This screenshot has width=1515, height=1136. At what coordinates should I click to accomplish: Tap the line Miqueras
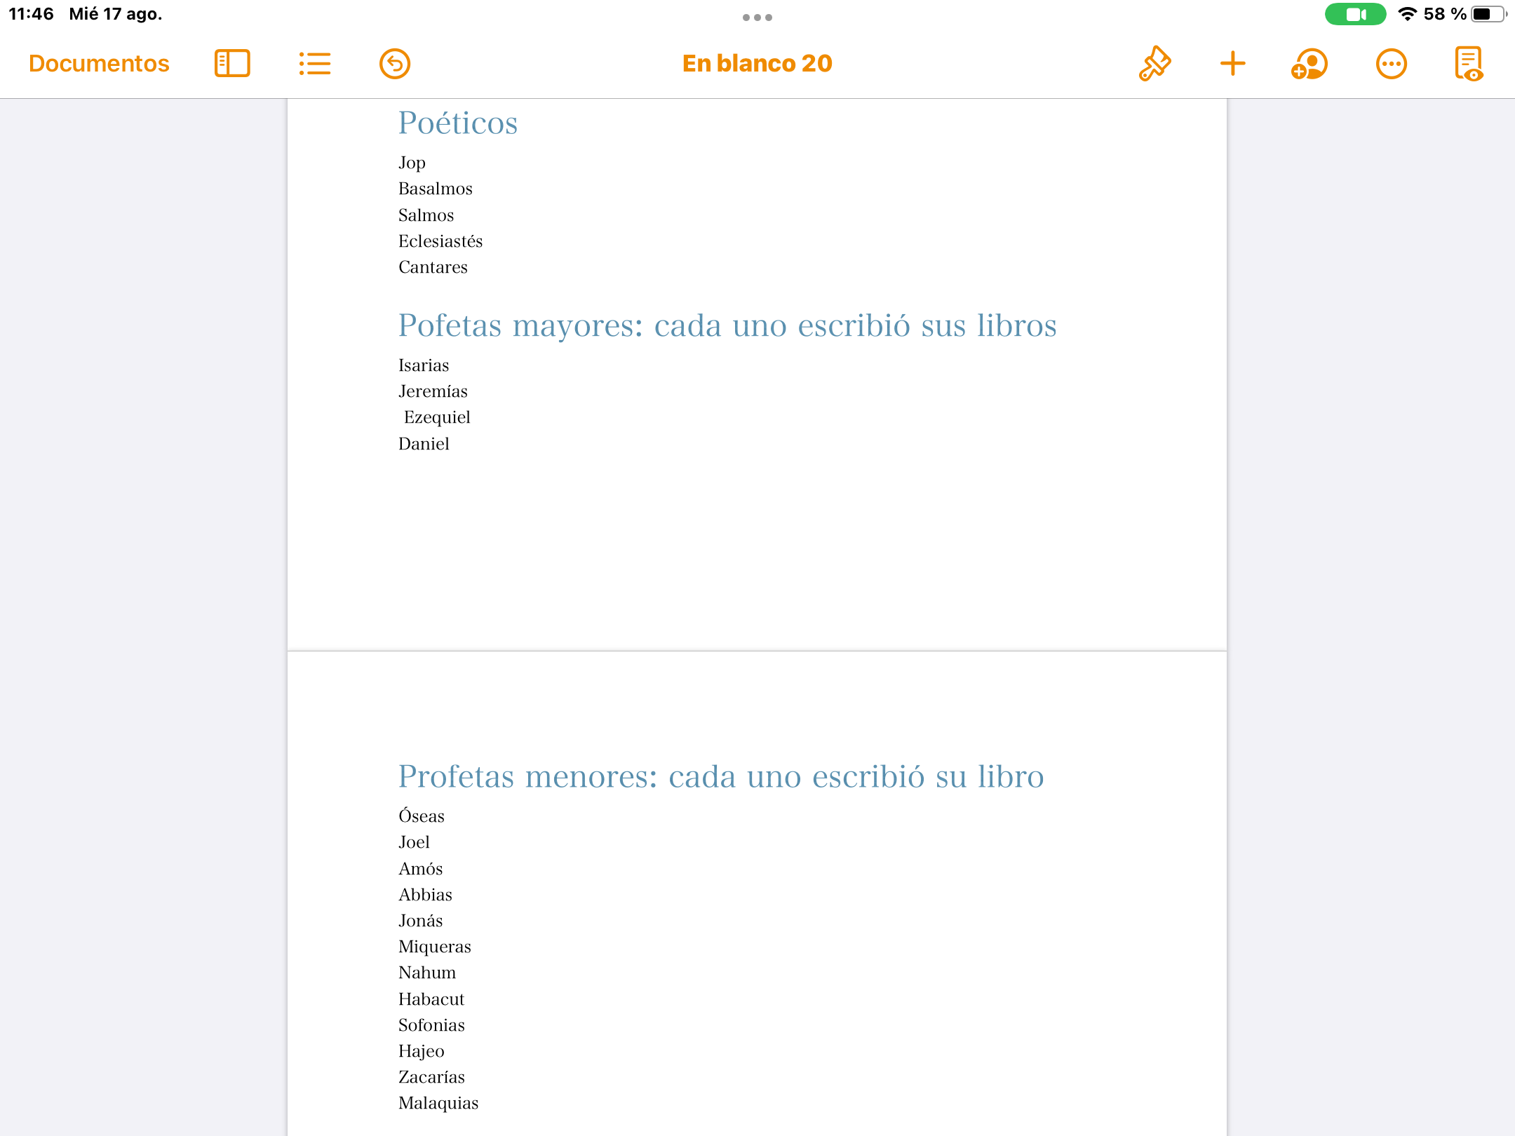coord(435,947)
